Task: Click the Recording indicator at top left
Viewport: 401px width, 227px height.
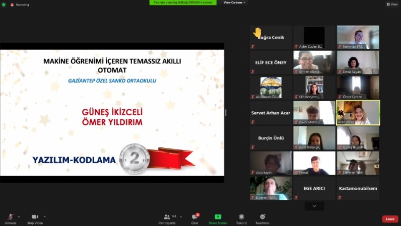Action: pyautogui.click(x=20, y=5)
